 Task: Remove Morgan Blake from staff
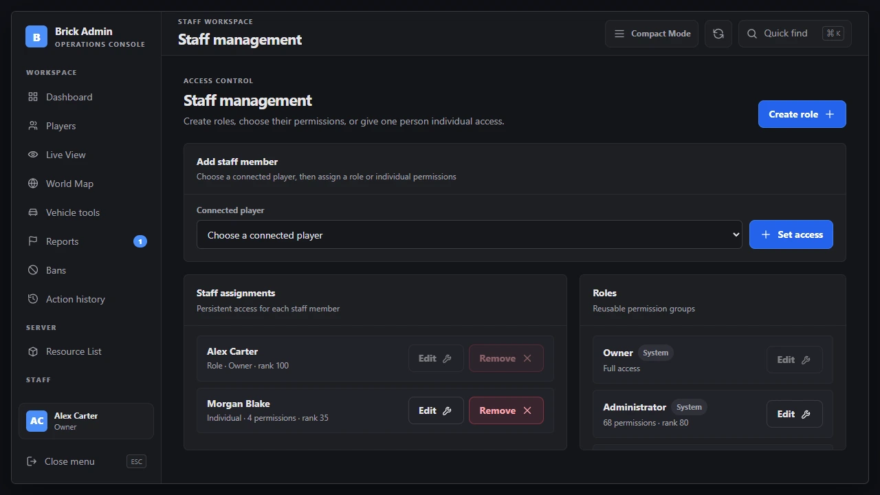click(506, 410)
